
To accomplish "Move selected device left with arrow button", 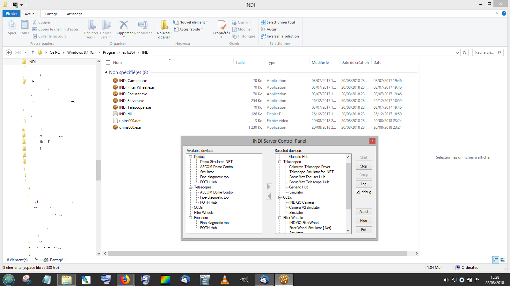I will [269, 196].
